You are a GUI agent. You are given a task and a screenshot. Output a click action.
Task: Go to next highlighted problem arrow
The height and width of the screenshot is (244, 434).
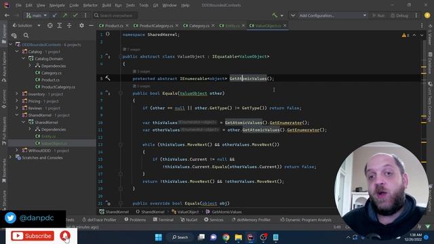coord(422,35)
